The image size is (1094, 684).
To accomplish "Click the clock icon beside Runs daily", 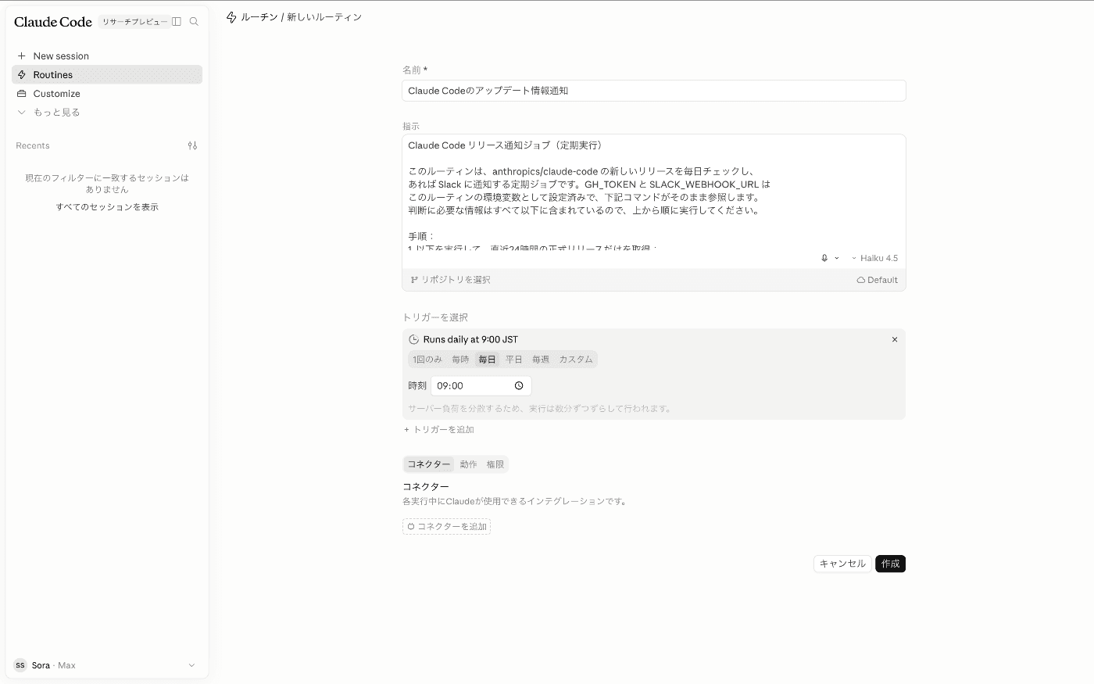I will pos(414,339).
